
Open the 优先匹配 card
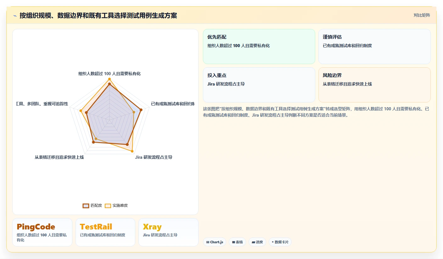(x=259, y=47)
